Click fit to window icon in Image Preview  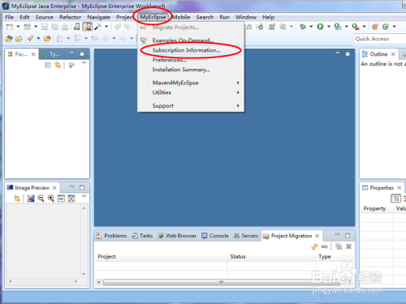(x=71, y=199)
